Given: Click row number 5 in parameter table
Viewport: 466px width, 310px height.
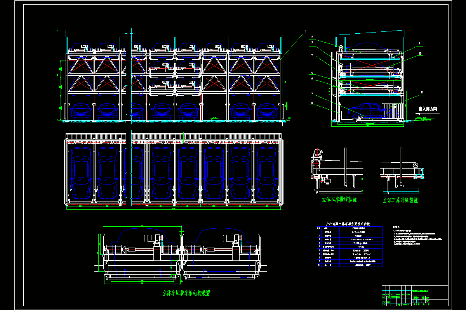Looking at the screenshot, I should pos(319,246).
